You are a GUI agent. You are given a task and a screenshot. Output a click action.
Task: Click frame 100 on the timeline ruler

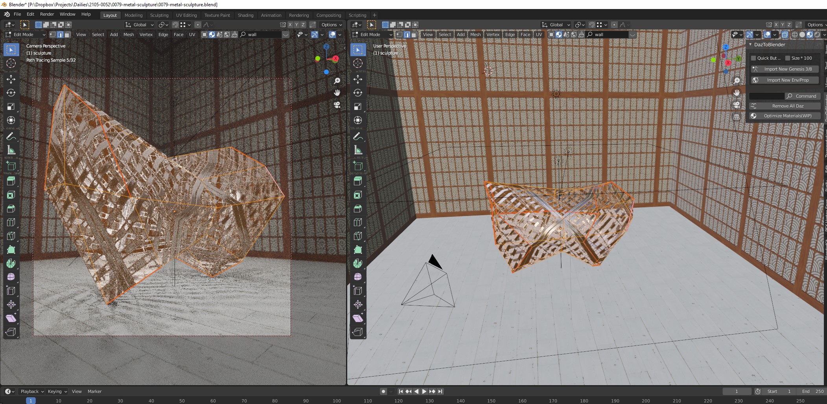[x=337, y=401]
